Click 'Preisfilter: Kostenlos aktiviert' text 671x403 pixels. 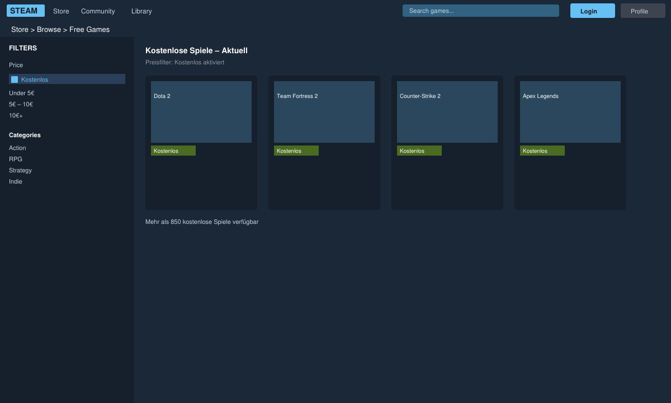pos(185,62)
